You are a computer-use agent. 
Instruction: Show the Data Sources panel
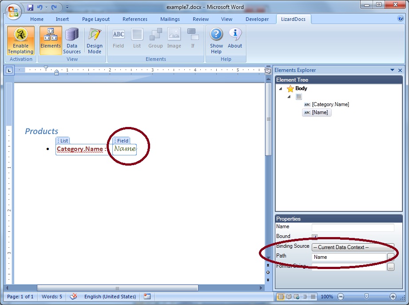tap(72, 40)
